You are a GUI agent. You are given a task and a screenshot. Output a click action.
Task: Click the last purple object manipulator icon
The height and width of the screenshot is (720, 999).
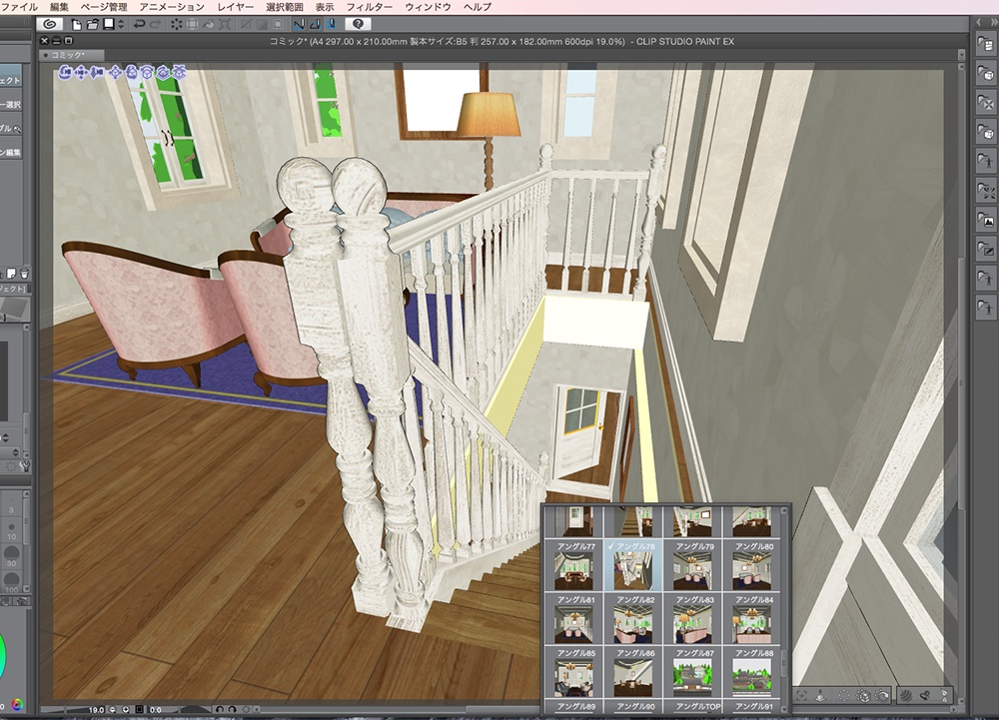pyautogui.click(x=179, y=73)
